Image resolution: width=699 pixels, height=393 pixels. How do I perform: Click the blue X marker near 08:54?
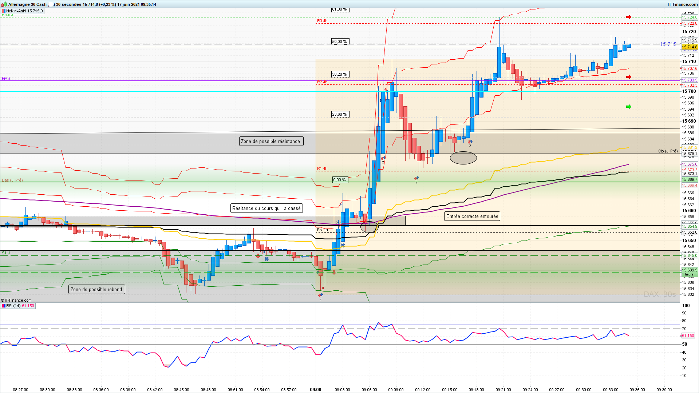click(266, 259)
